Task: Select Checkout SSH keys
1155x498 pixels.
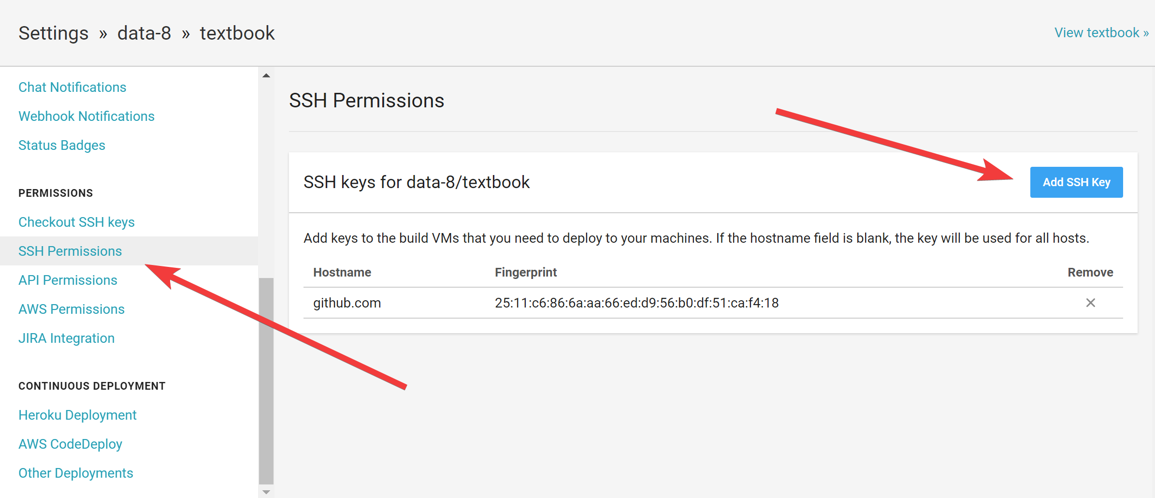Action: click(x=76, y=222)
